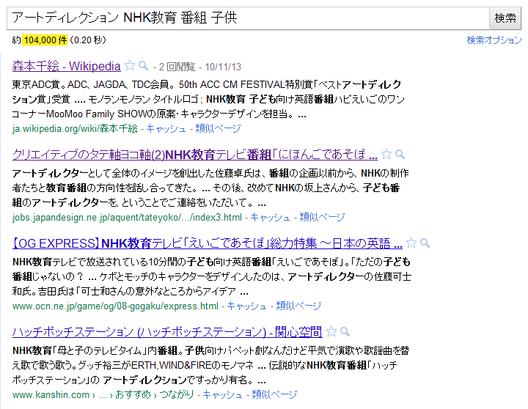Image resolution: width=528 pixels, height=409 pixels.
Task: Open 類似ページ for www.ocn.ne.jp result
Action: coord(298,306)
